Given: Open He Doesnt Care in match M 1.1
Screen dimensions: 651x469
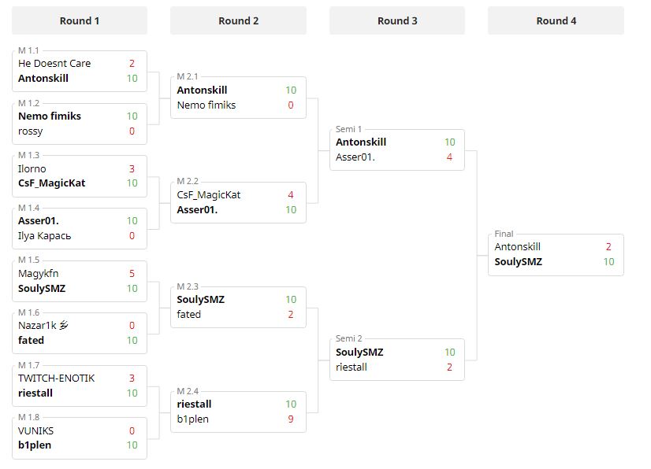Looking at the screenshot, I should [54, 64].
